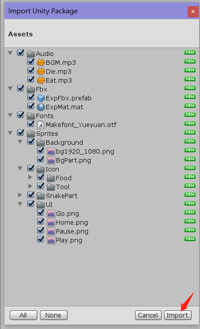Click the Fbx folder icon
200x329 pixels.
pyautogui.click(x=31, y=89)
